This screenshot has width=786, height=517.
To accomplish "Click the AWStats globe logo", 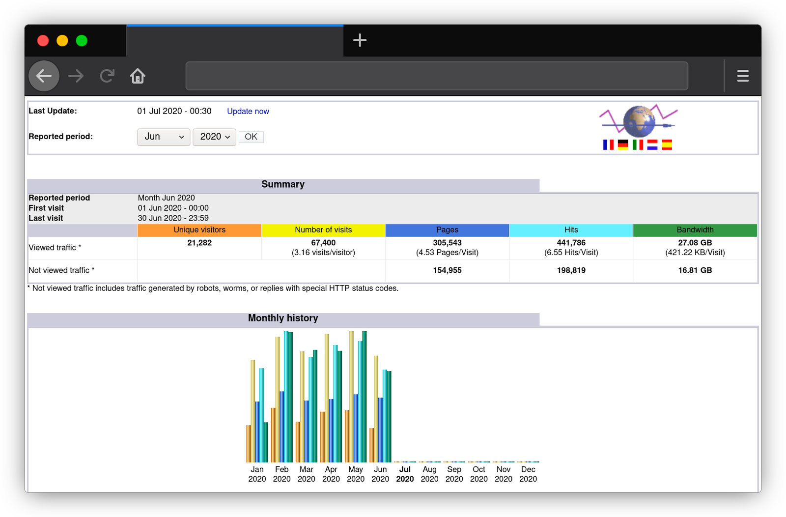I will tap(638, 121).
